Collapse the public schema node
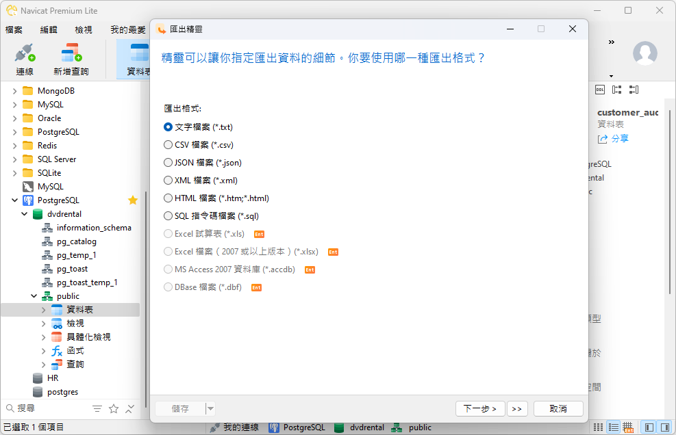Image resolution: width=676 pixels, height=435 pixels. [34, 296]
